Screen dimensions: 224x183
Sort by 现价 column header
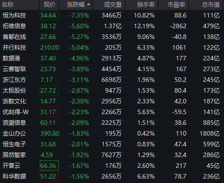(x=50, y=4)
